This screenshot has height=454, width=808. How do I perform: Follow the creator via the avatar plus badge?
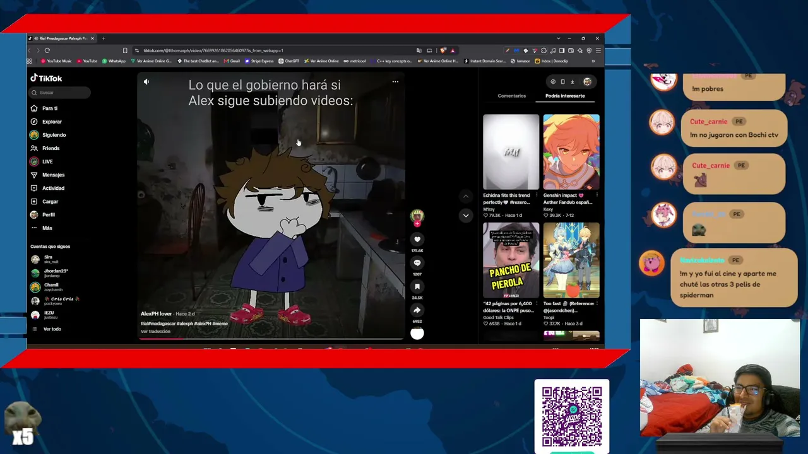417,223
